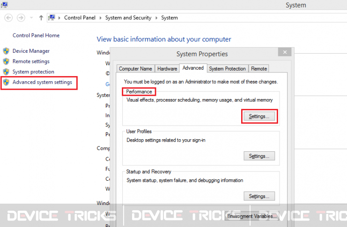Expand chevron after System and Security breadcrumb
This screenshot has height=227, width=347.
[156, 18]
